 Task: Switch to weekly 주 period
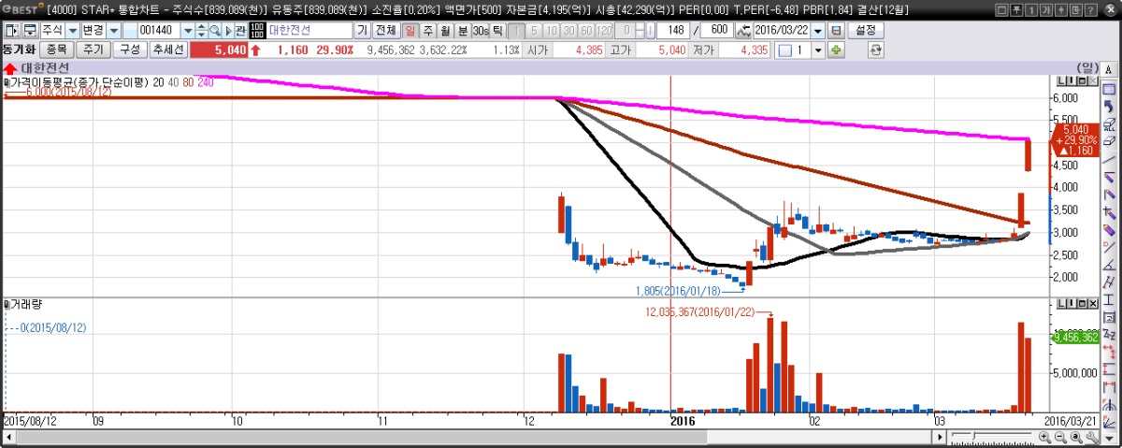(x=427, y=30)
